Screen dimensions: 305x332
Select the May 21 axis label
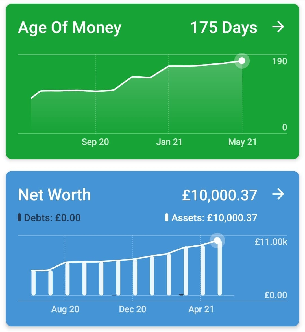click(x=242, y=142)
